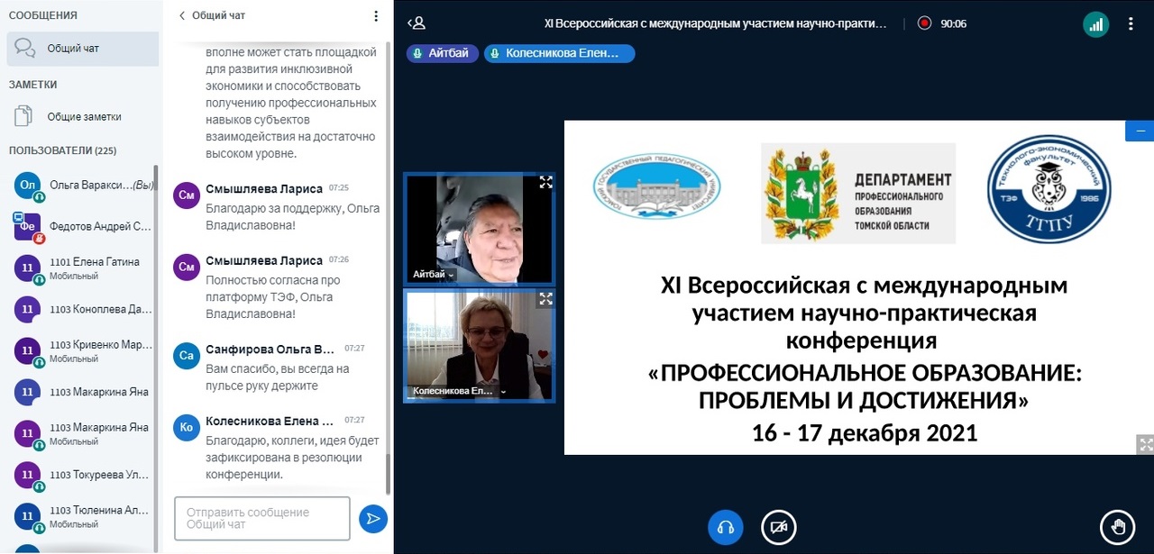Click the send message arrow button

372,518
